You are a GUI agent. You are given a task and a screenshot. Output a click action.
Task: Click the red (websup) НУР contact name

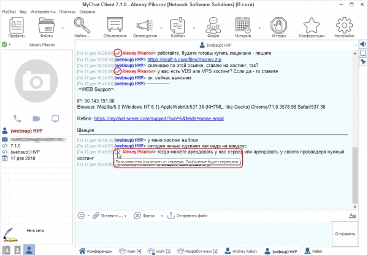(x=26, y=131)
